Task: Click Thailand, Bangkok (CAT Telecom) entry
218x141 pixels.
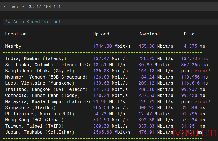Action: pyautogui.click(x=46, y=89)
